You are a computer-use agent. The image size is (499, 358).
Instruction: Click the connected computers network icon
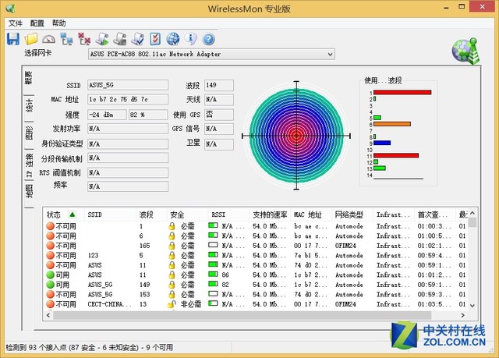(x=66, y=39)
